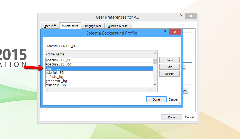
Task: Click the horizontal scroll left arrow
Action: (x=48, y=89)
